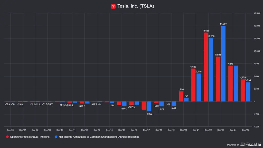Click the 3,794 net income bar for Dec '25

(x=248, y=92)
